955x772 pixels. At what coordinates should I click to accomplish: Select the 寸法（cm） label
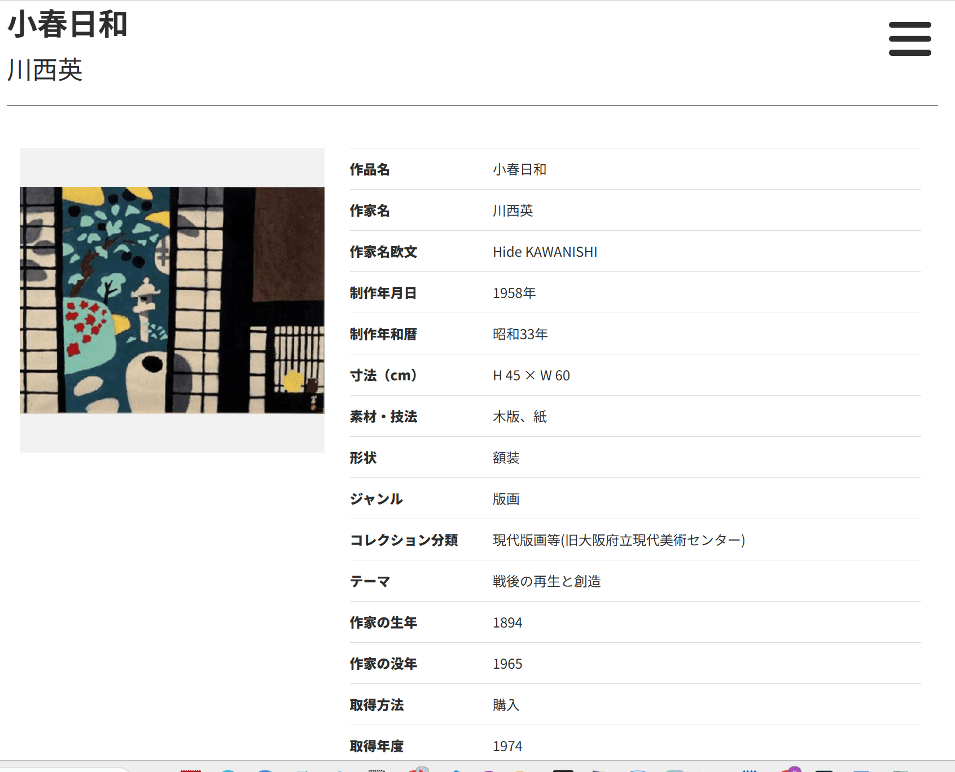384,375
